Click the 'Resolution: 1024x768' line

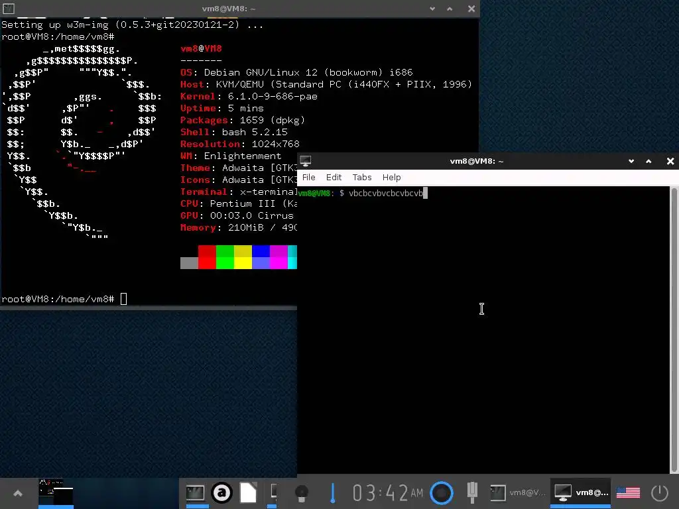pos(240,144)
